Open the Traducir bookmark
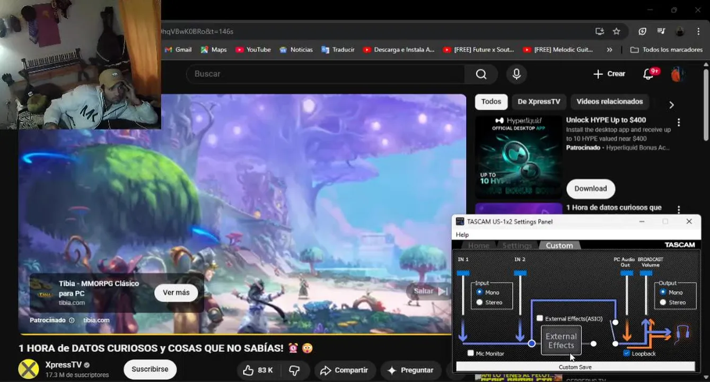The image size is (710, 382). pyautogui.click(x=338, y=49)
